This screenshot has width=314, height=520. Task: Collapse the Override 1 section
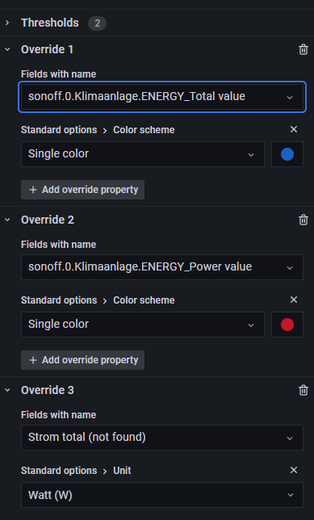[7, 49]
